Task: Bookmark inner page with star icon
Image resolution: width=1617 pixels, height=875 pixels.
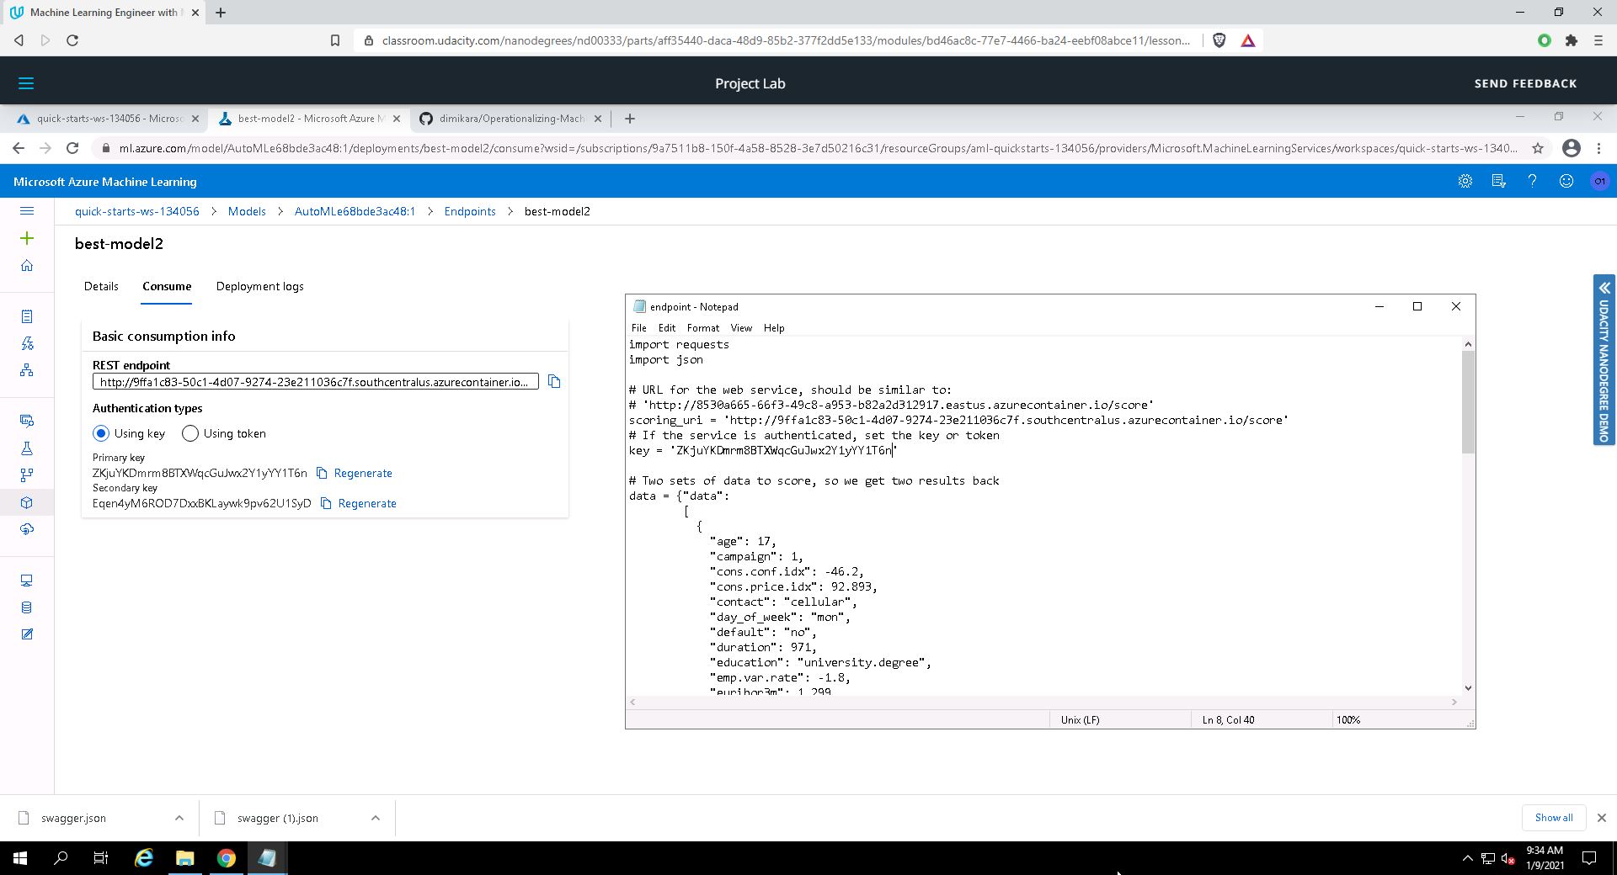Action: click(x=1538, y=148)
